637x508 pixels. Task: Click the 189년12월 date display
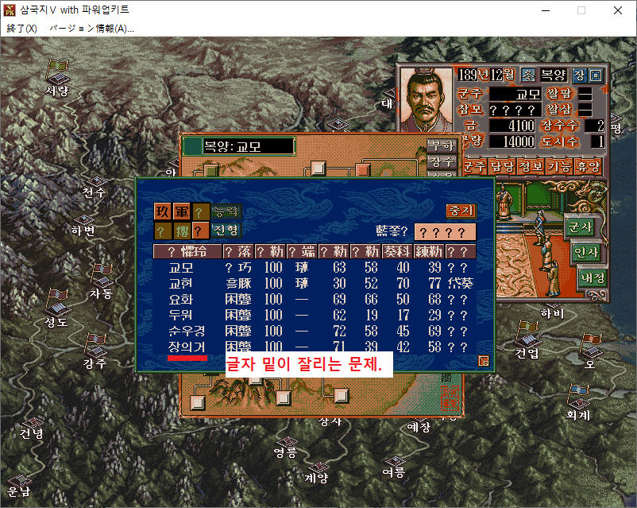486,75
